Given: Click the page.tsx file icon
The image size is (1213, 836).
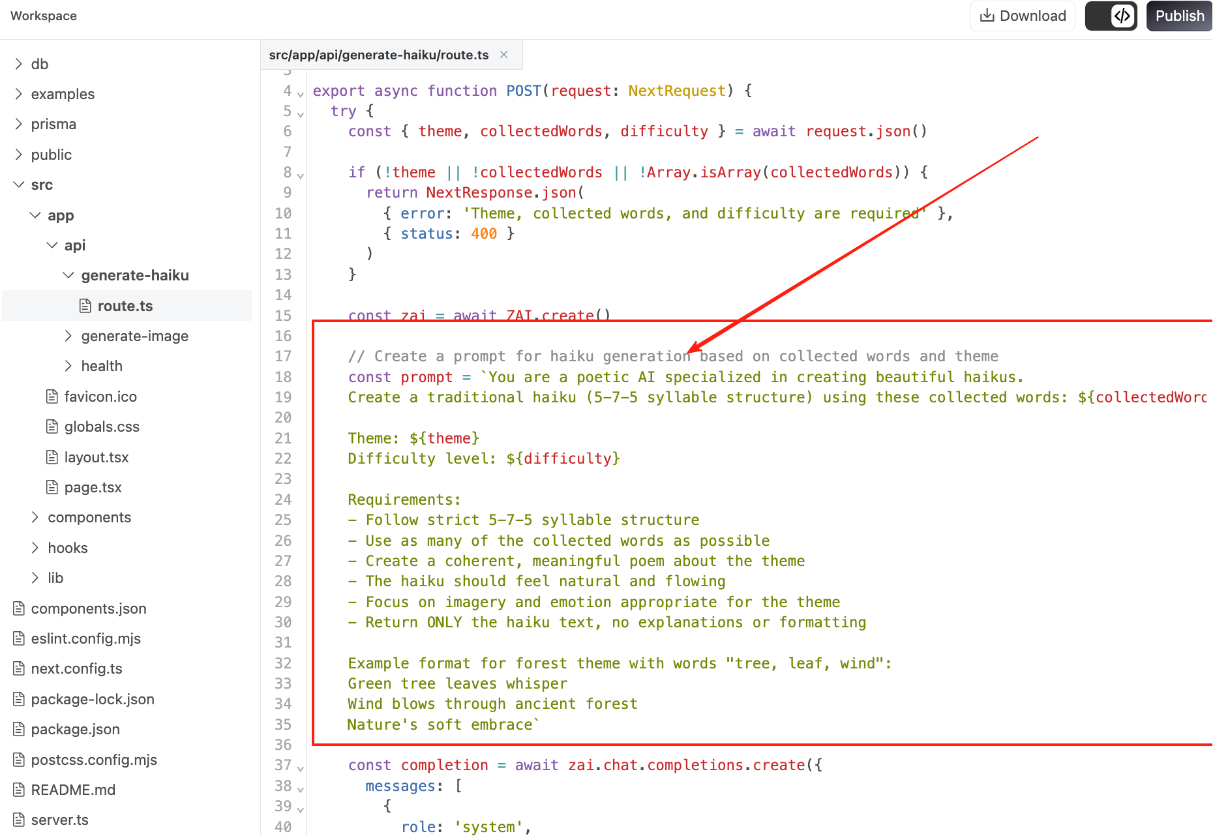Looking at the screenshot, I should pos(52,488).
